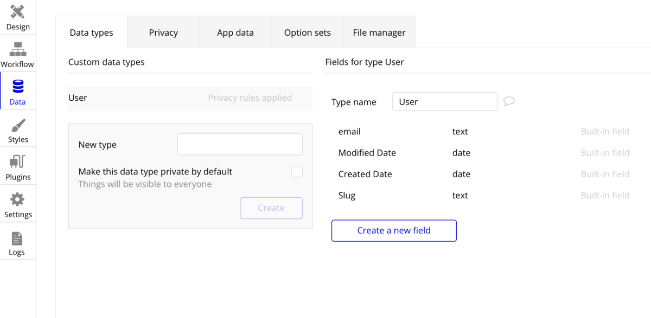Select the User custom data type row

pyautogui.click(x=190, y=98)
